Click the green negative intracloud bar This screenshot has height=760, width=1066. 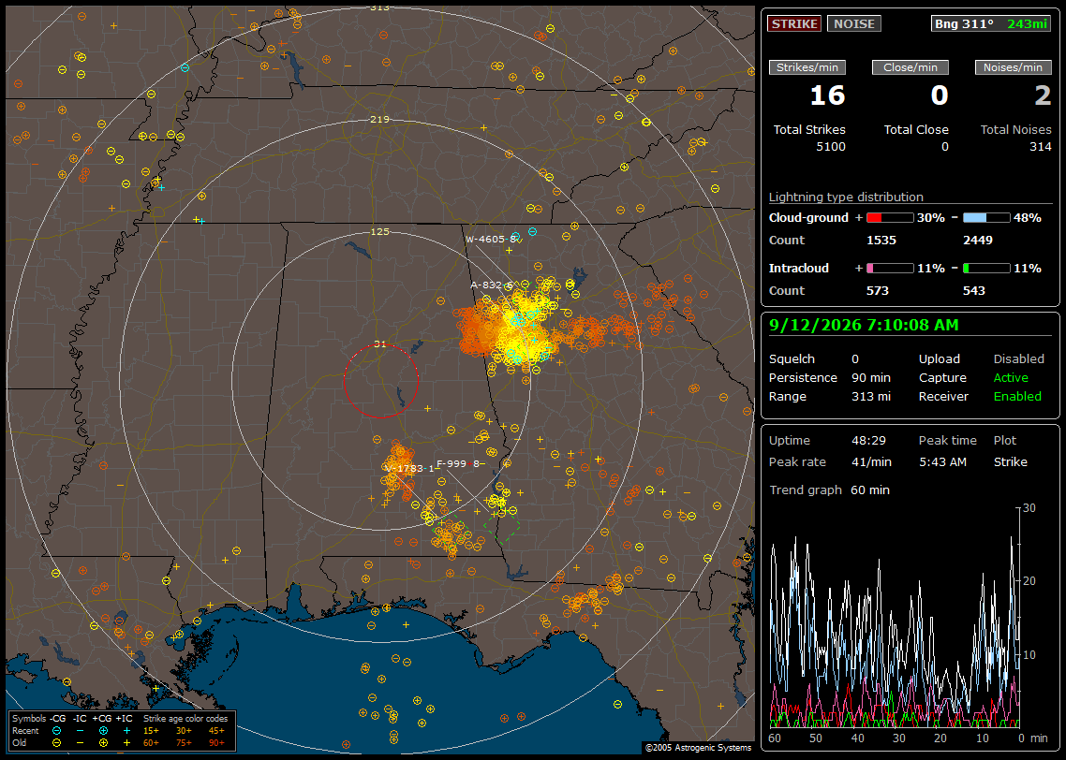pos(986,269)
